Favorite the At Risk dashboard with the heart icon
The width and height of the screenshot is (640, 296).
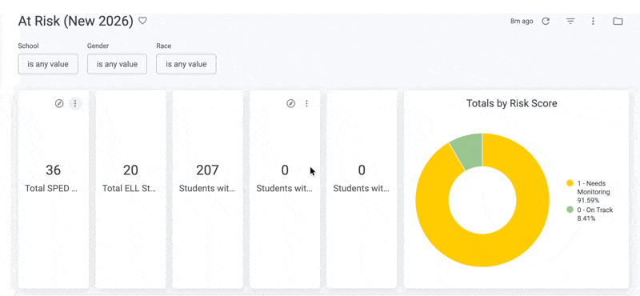coord(142,21)
